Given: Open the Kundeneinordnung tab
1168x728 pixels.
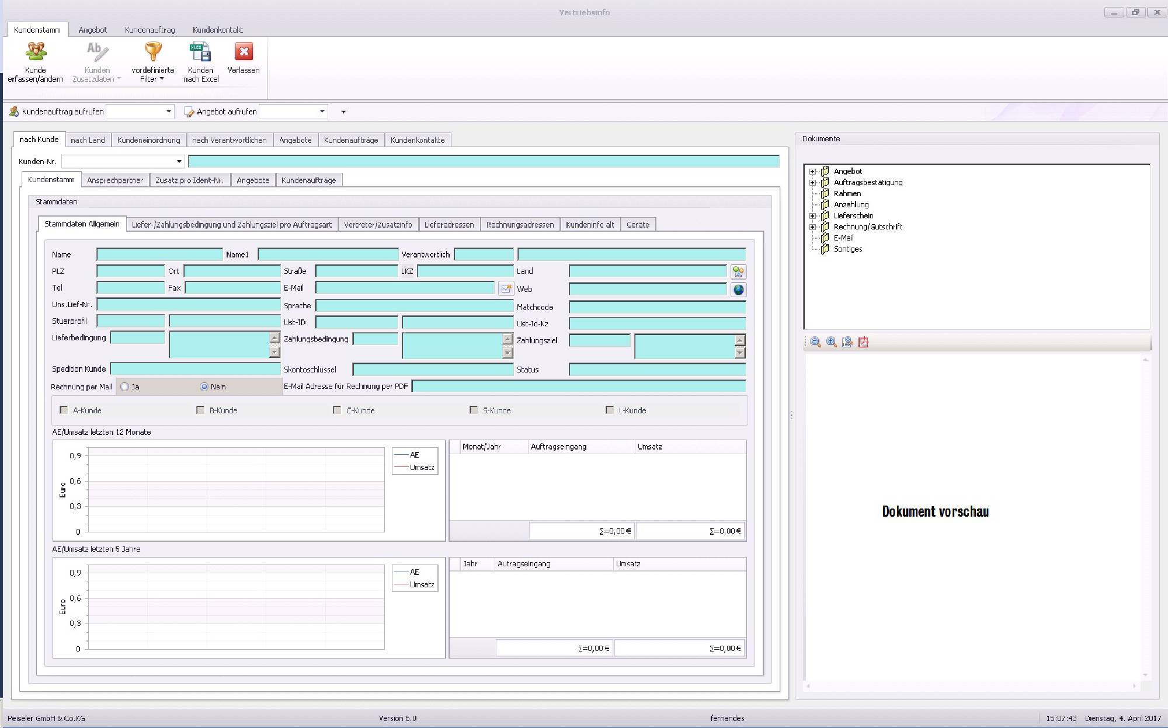Looking at the screenshot, I should [148, 140].
